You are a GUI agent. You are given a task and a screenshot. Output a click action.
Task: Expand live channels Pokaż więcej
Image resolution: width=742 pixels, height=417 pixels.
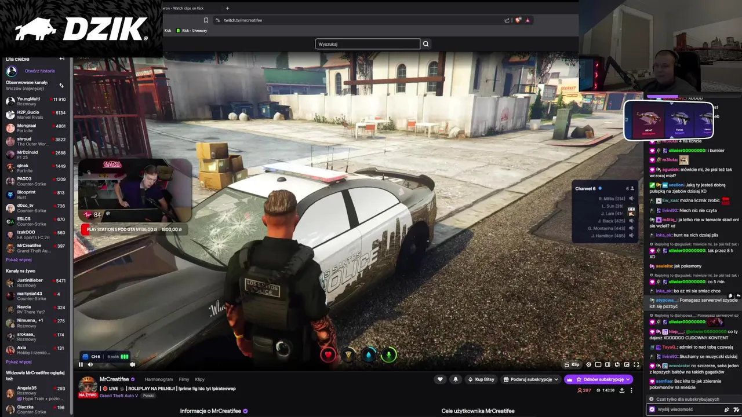19,362
